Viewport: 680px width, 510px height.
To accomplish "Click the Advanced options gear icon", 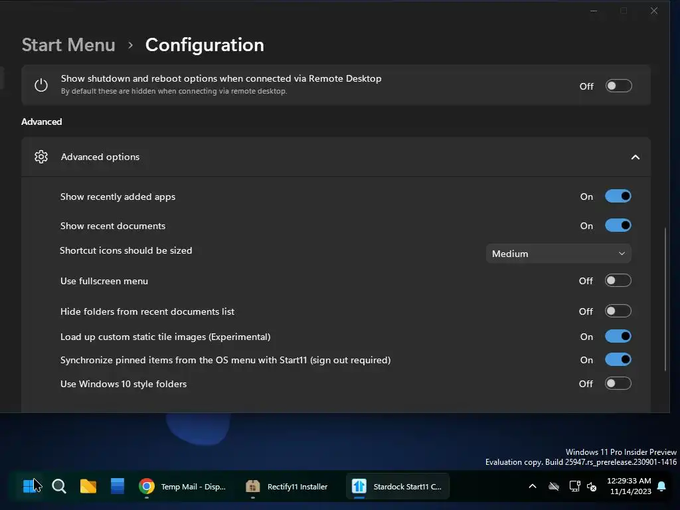I will tap(41, 157).
